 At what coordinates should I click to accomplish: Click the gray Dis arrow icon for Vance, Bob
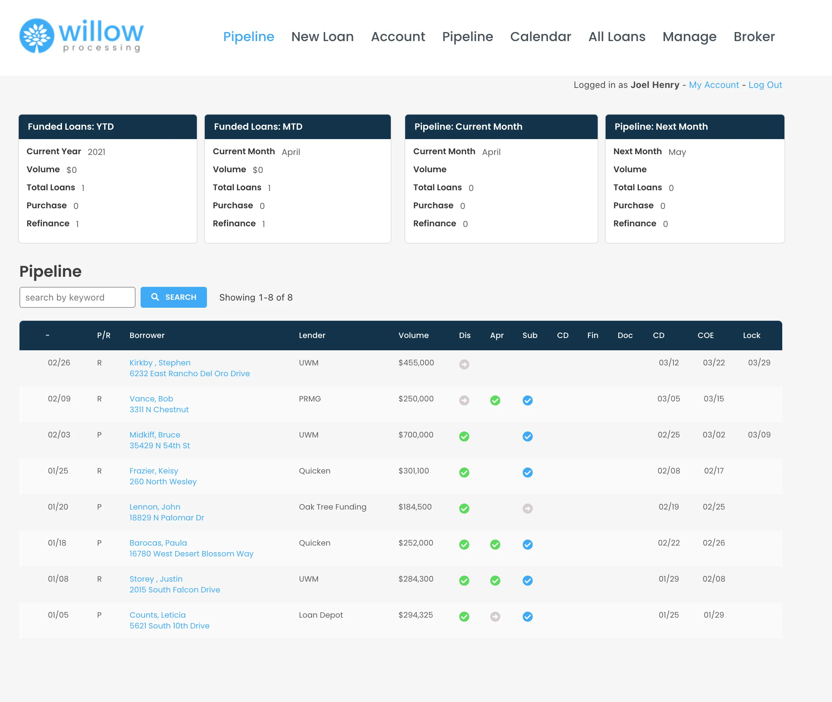[x=464, y=400]
